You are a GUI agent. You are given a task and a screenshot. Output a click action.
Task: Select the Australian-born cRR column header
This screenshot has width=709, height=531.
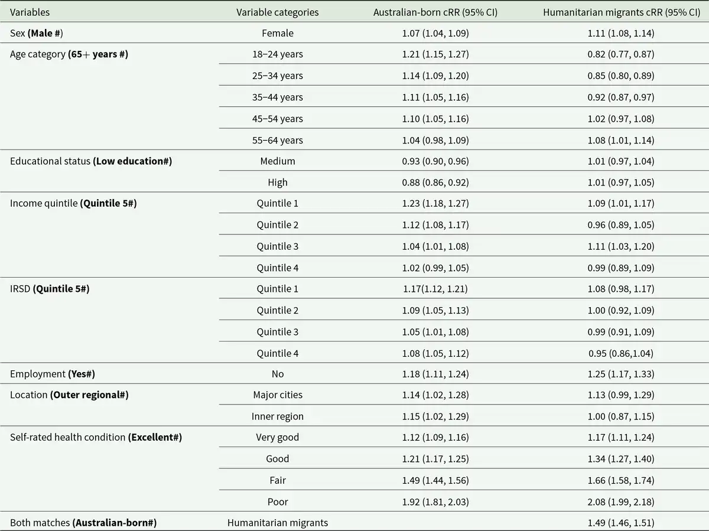[x=435, y=12]
